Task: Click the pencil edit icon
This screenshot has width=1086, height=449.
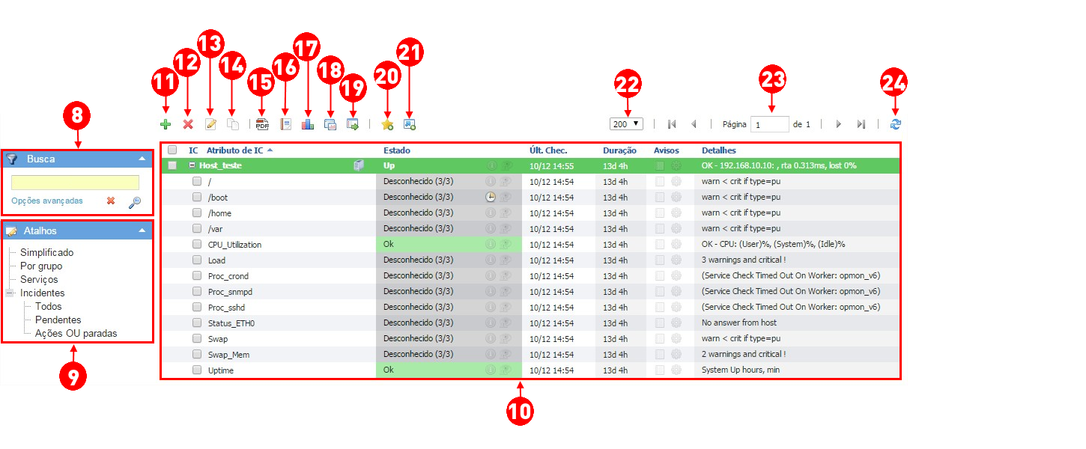Action: point(210,125)
